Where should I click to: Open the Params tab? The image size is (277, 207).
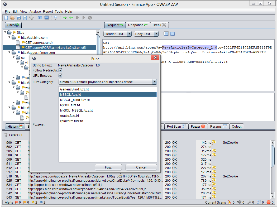pos(218,127)
